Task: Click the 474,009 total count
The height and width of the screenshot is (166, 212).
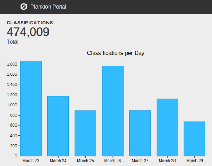Action: pyautogui.click(x=28, y=32)
